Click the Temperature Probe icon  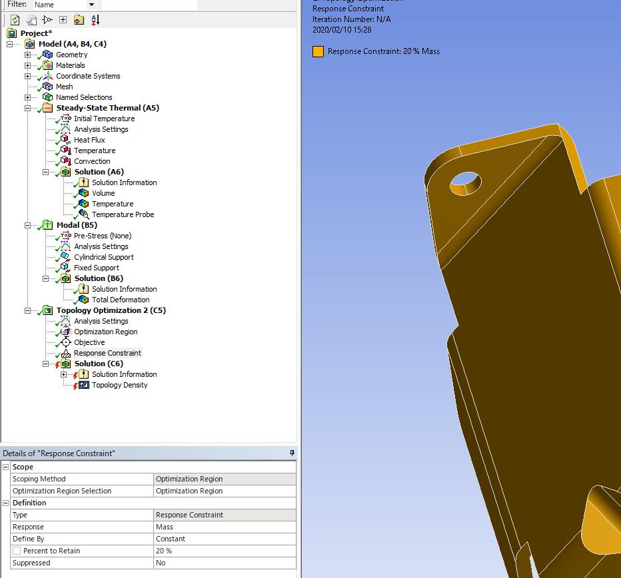(83, 214)
